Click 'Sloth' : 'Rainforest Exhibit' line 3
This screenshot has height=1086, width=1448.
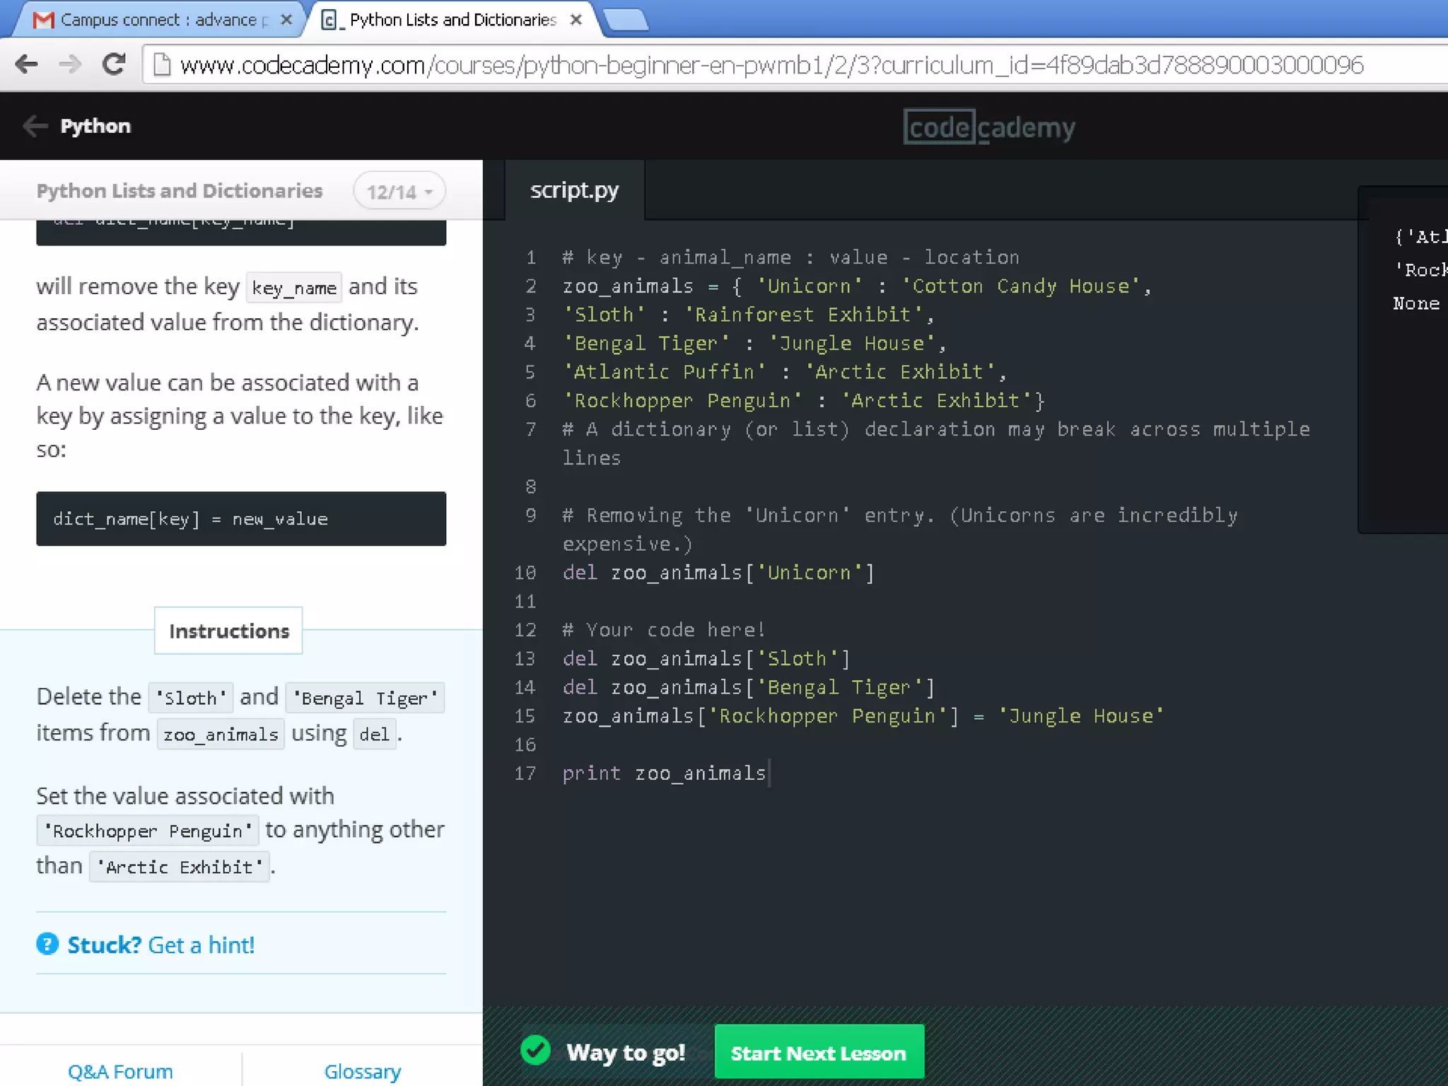tap(748, 315)
